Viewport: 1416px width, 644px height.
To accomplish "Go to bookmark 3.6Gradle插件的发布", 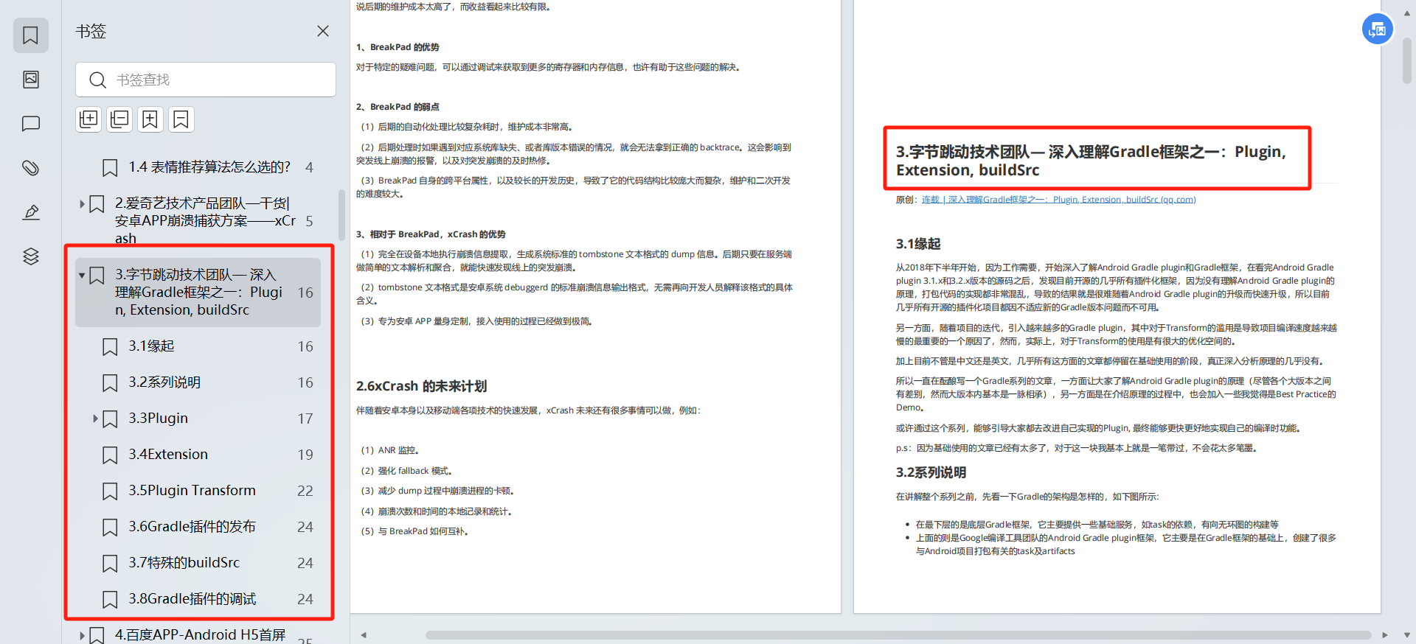I will (x=192, y=527).
